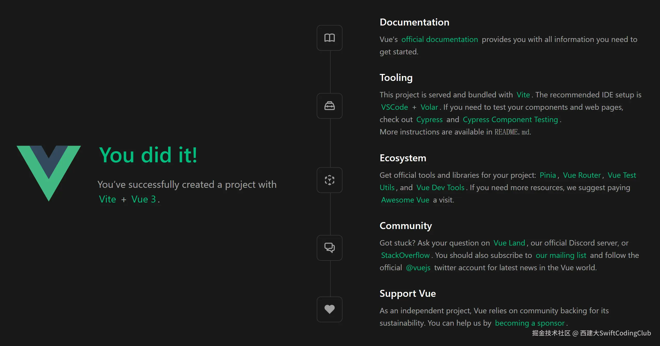The height and width of the screenshot is (346, 660).
Task: Visit the Cypress Component Testing link
Action: (510, 120)
